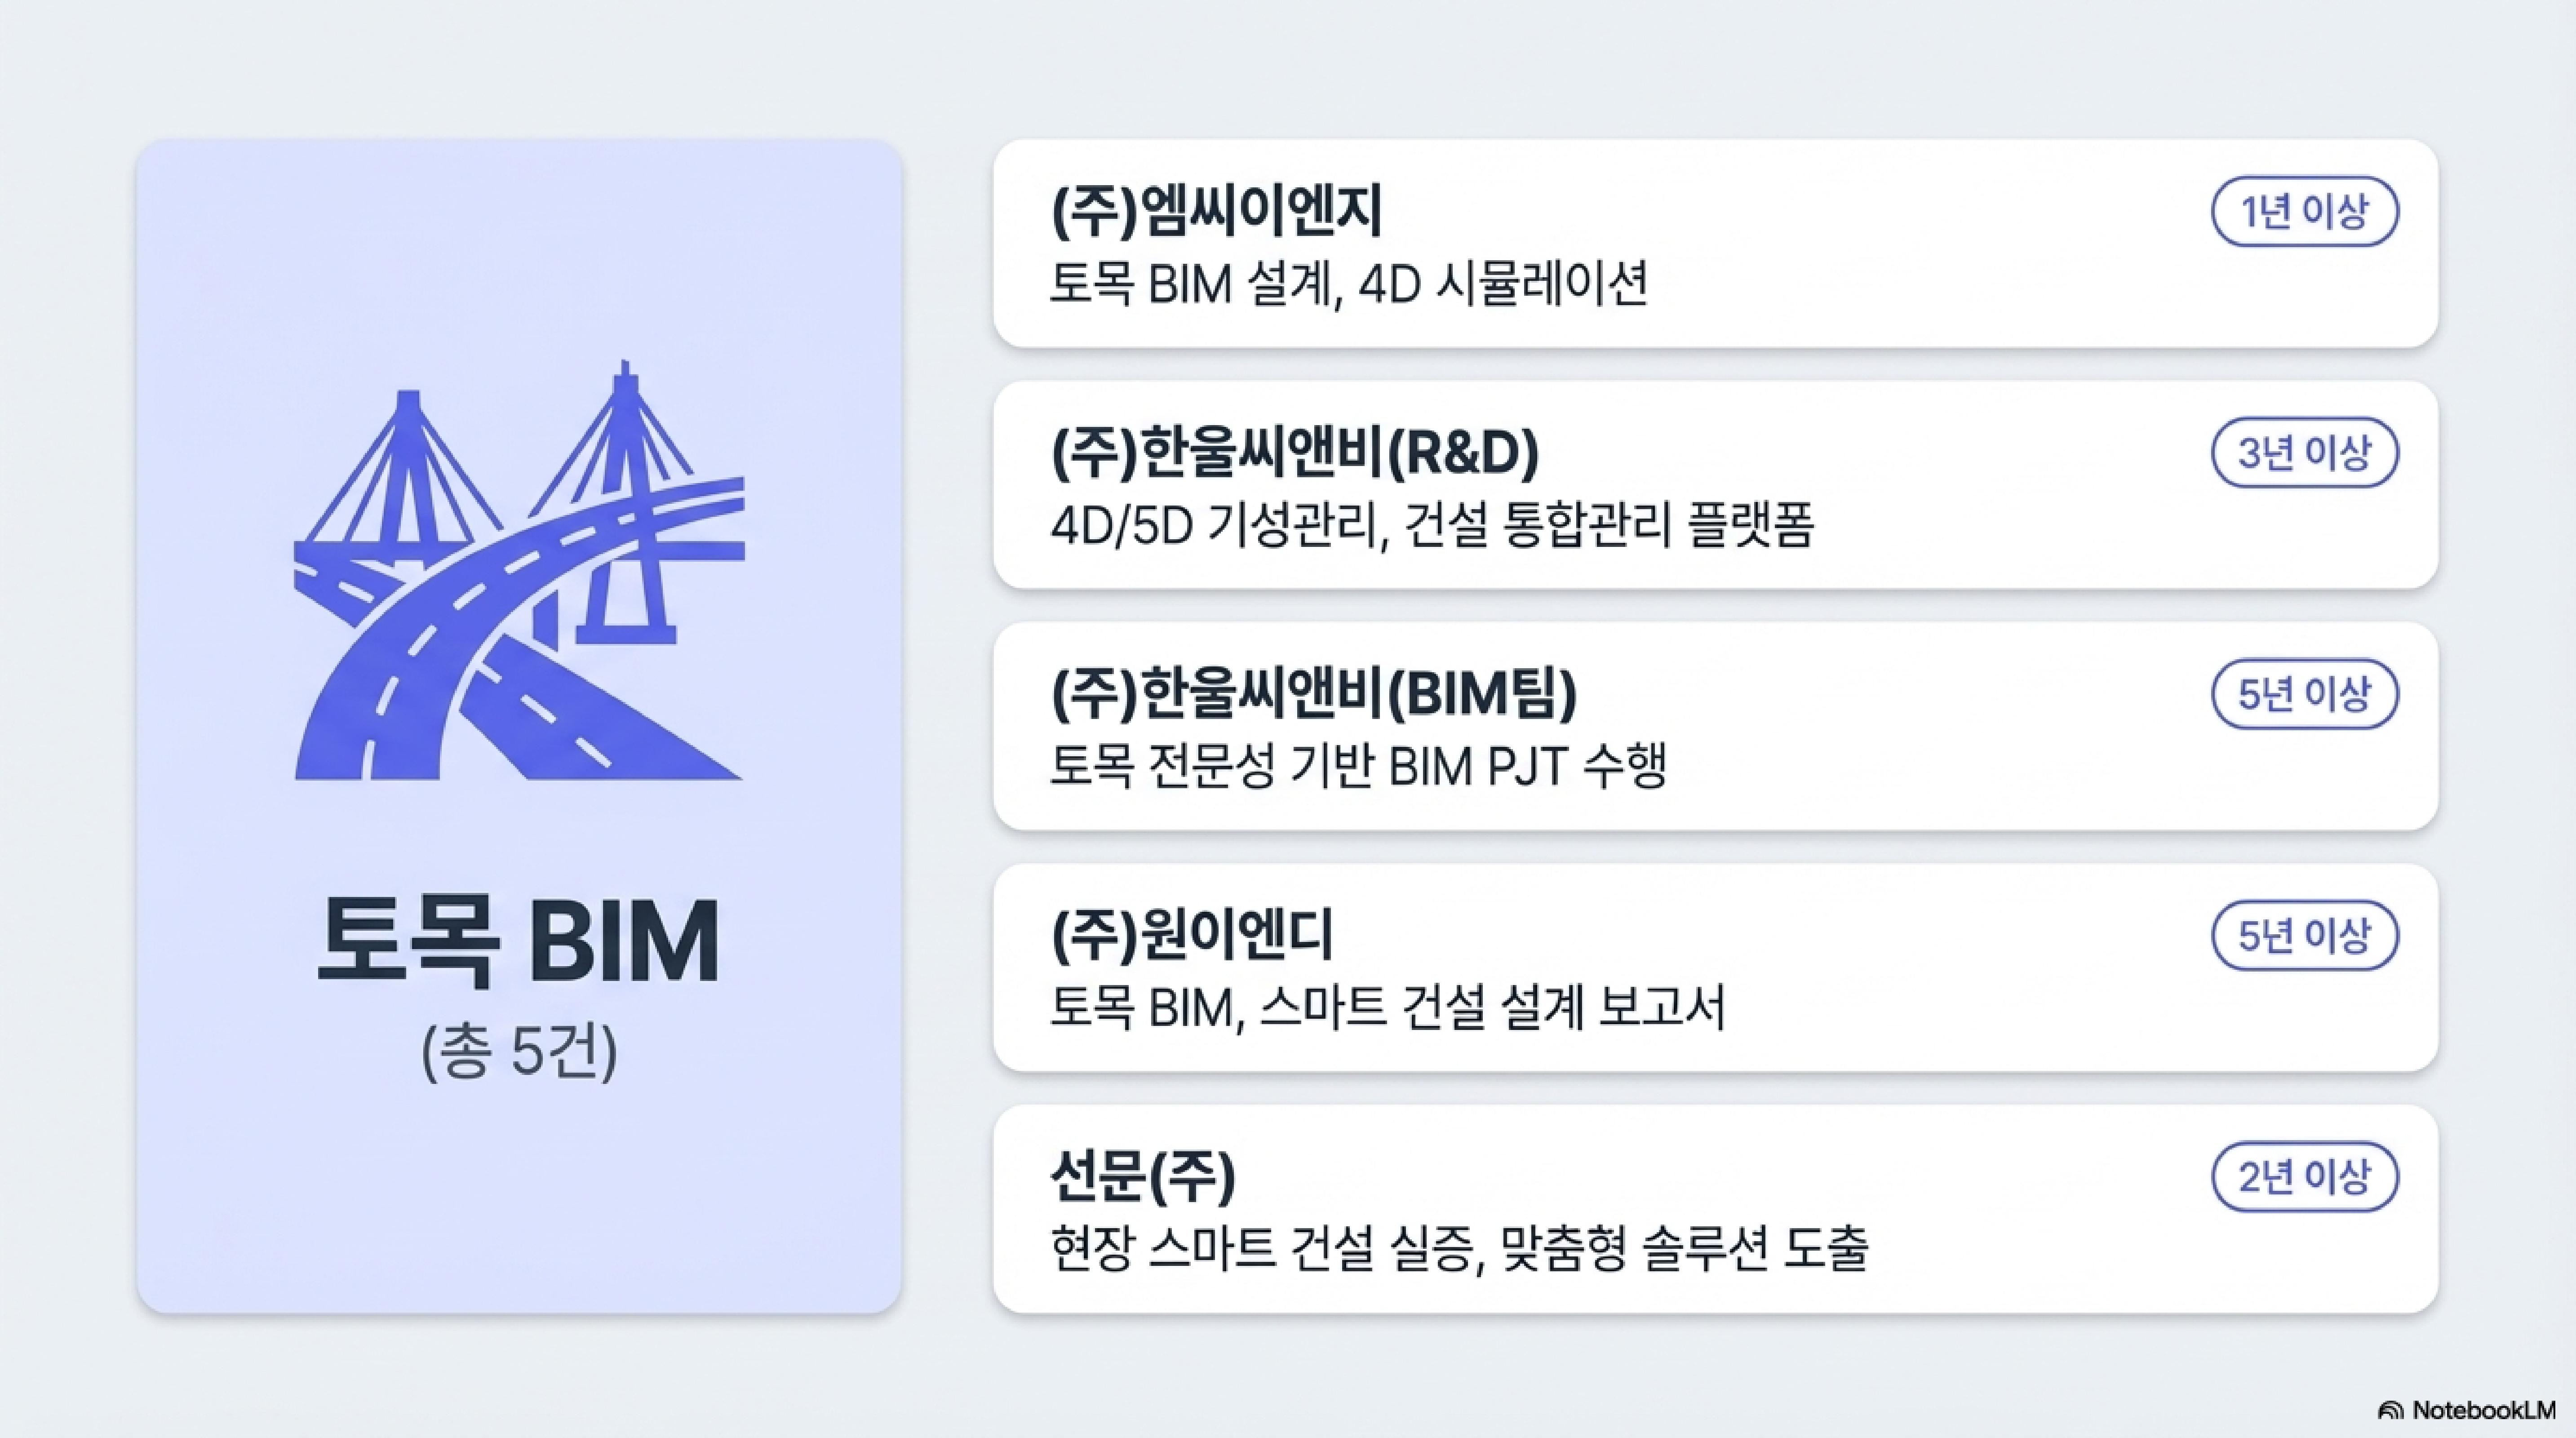Open the (주)원이엔디 card
The height and width of the screenshot is (1438, 2576).
(1715, 967)
